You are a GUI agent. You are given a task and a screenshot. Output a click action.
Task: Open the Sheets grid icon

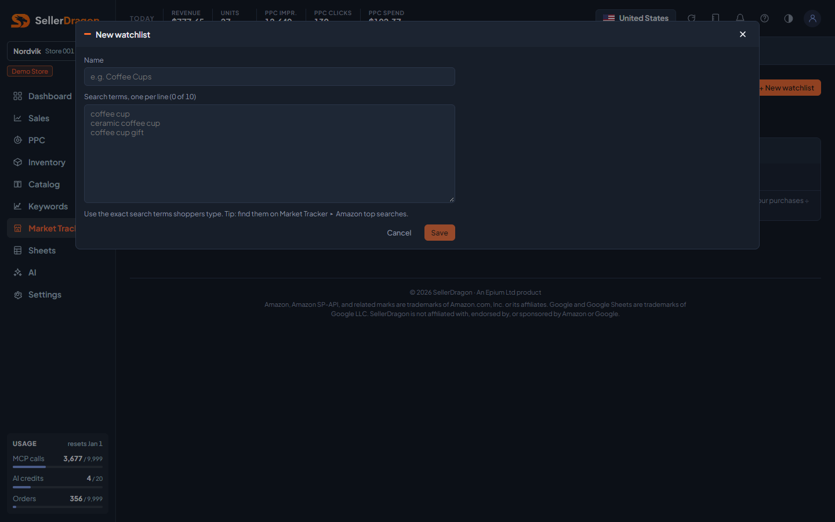tap(18, 251)
